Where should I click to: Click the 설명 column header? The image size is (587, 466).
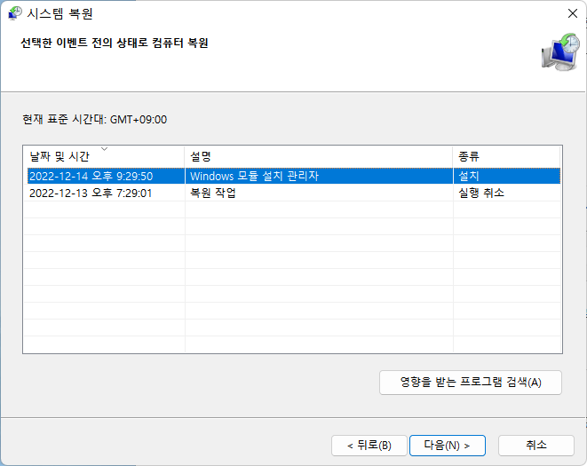point(319,156)
